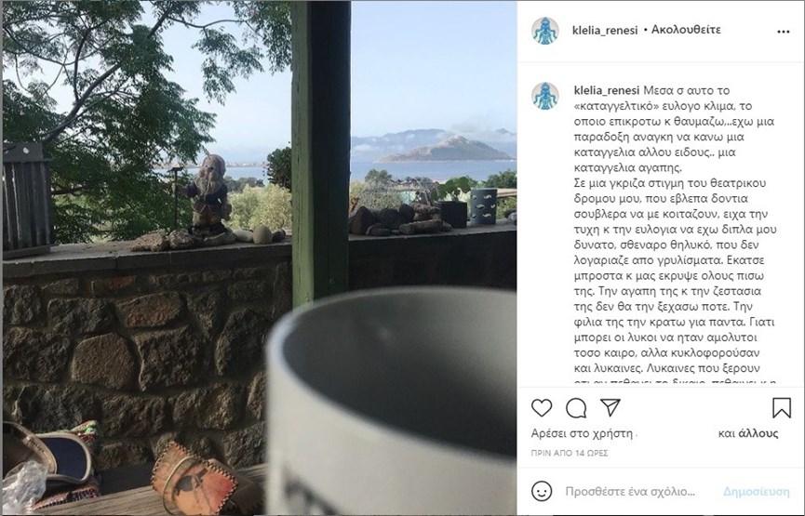Select the garden gnome figurine in photo
The width and height of the screenshot is (805, 516).
click(208, 195)
